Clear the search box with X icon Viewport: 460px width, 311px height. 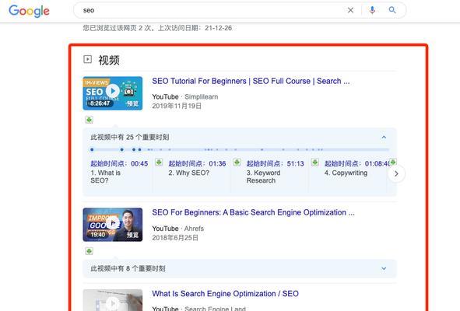click(x=350, y=10)
